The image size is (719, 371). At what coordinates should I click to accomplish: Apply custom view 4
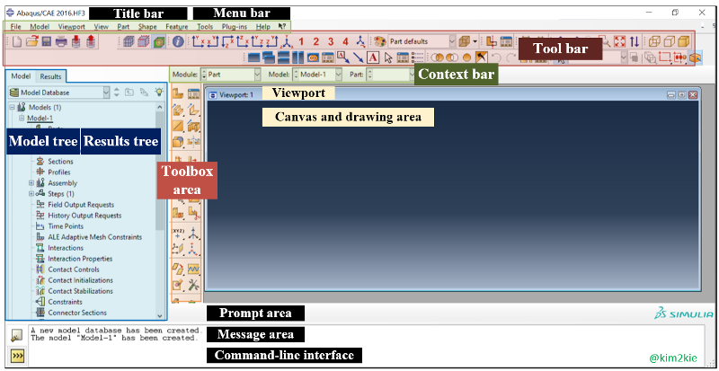coord(345,41)
